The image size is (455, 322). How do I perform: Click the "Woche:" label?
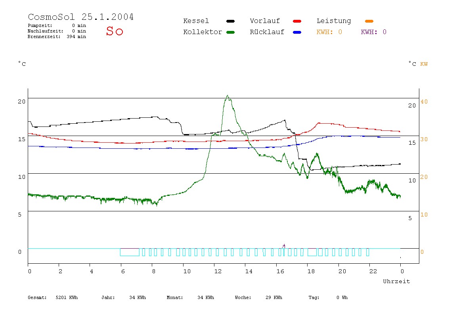[243, 297]
